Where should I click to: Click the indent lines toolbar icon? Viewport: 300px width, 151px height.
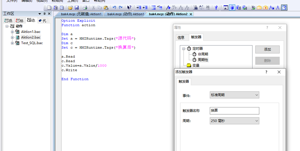pyautogui.click(x=139, y=7)
